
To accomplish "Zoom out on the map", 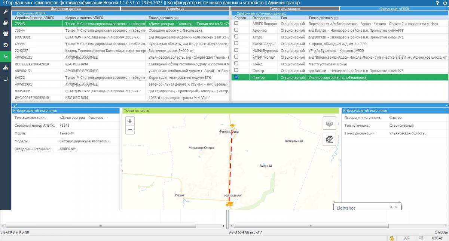I will (130, 130).
